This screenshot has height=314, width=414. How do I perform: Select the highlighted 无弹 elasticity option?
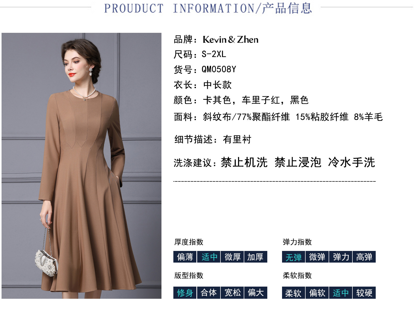click(294, 257)
